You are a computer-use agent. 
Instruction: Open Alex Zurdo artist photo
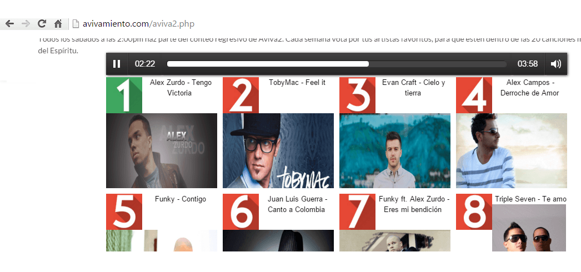[x=162, y=150]
